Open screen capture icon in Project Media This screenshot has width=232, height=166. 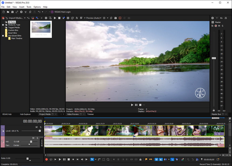coord(33,18)
